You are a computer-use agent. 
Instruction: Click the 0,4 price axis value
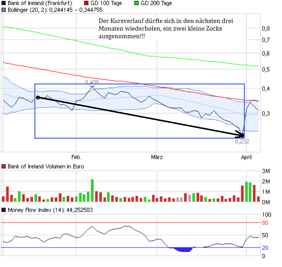tap(266, 89)
